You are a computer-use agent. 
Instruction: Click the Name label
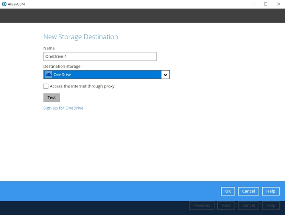[49, 48]
